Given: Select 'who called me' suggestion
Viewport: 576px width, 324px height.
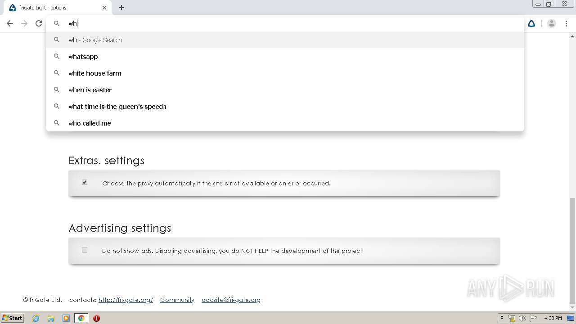Looking at the screenshot, I should (285, 123).
